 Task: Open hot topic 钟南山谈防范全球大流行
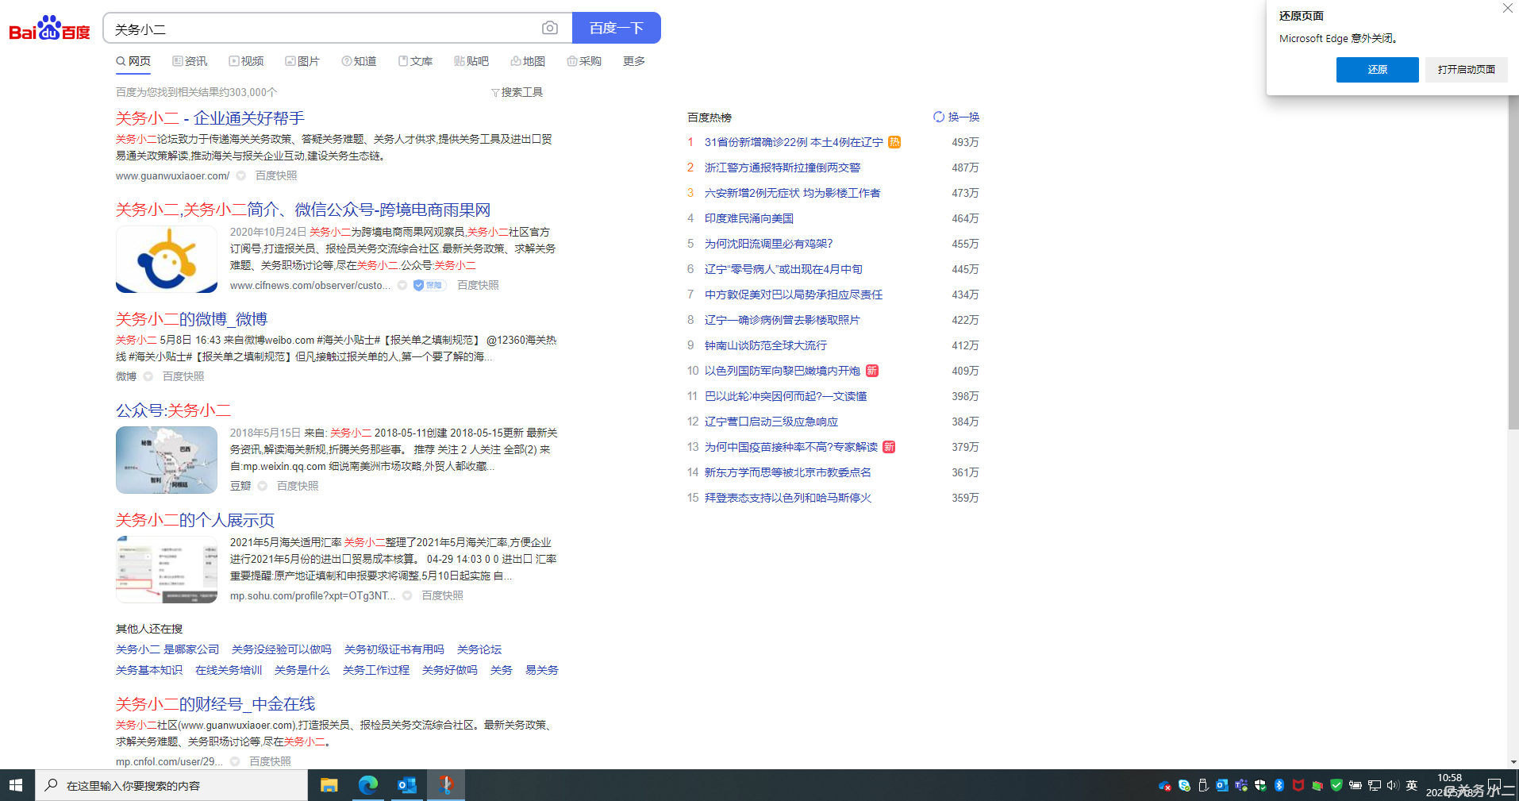point(766,345)
